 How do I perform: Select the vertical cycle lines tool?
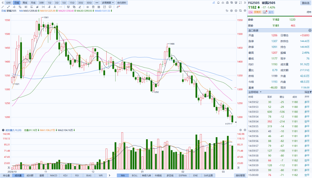point(26,7)
